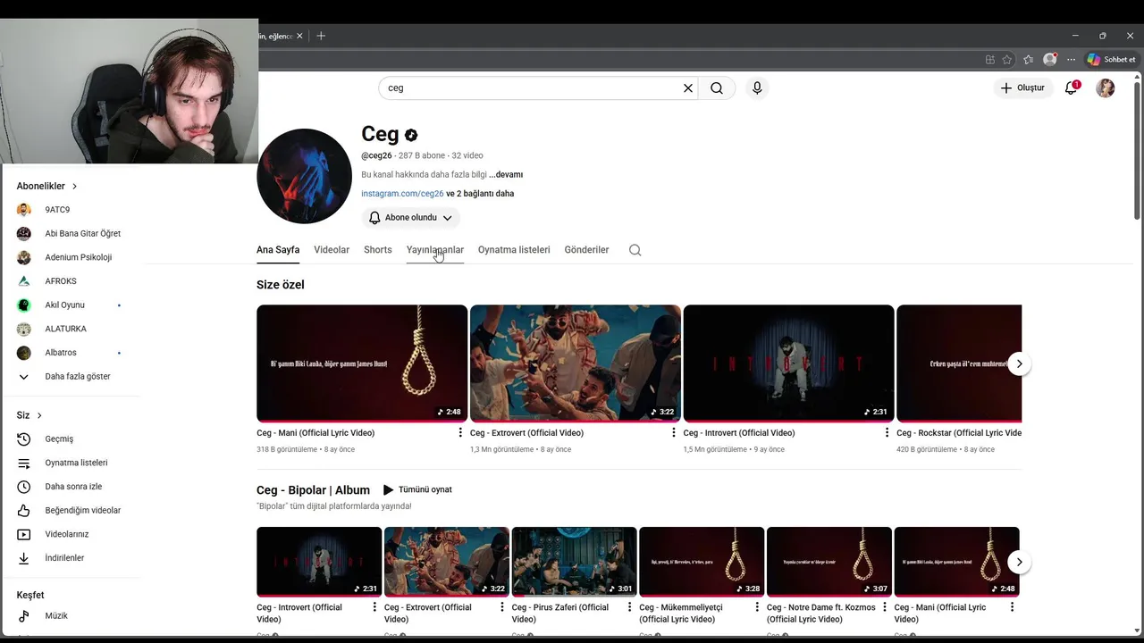
Task: Click the Oluştur create button
Action: (1023, 88)
